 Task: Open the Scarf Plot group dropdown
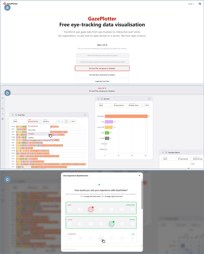click(x=34, y=121)
